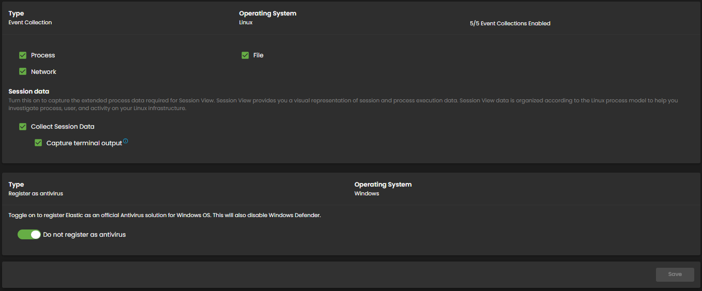Turn off Capture terminal output checkbox
This screenshot has width=702, height=291.
pos(38,143)
